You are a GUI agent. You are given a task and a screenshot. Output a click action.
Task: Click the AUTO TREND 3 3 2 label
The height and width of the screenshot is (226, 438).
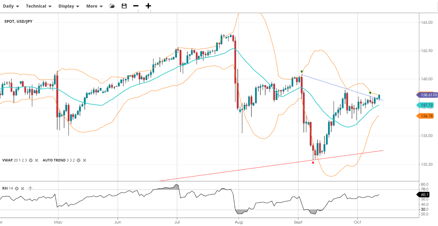pyautogui.click(x=59, y=160)
